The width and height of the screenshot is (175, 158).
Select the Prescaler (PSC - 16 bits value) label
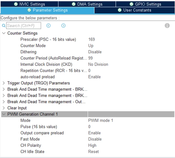click(x=48, y=39)
